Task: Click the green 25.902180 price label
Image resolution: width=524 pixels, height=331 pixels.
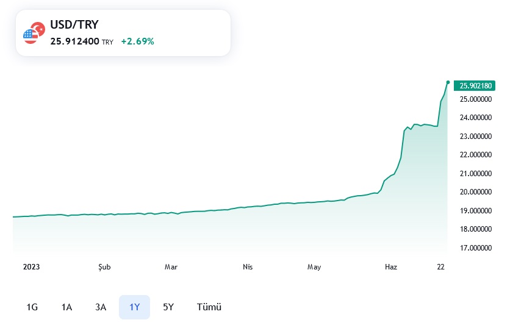Action: (x=476, y=86)
